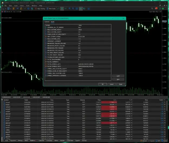Click Cancel in the inputs dialog
Screen dimensions: 169x143
point(112,84)
